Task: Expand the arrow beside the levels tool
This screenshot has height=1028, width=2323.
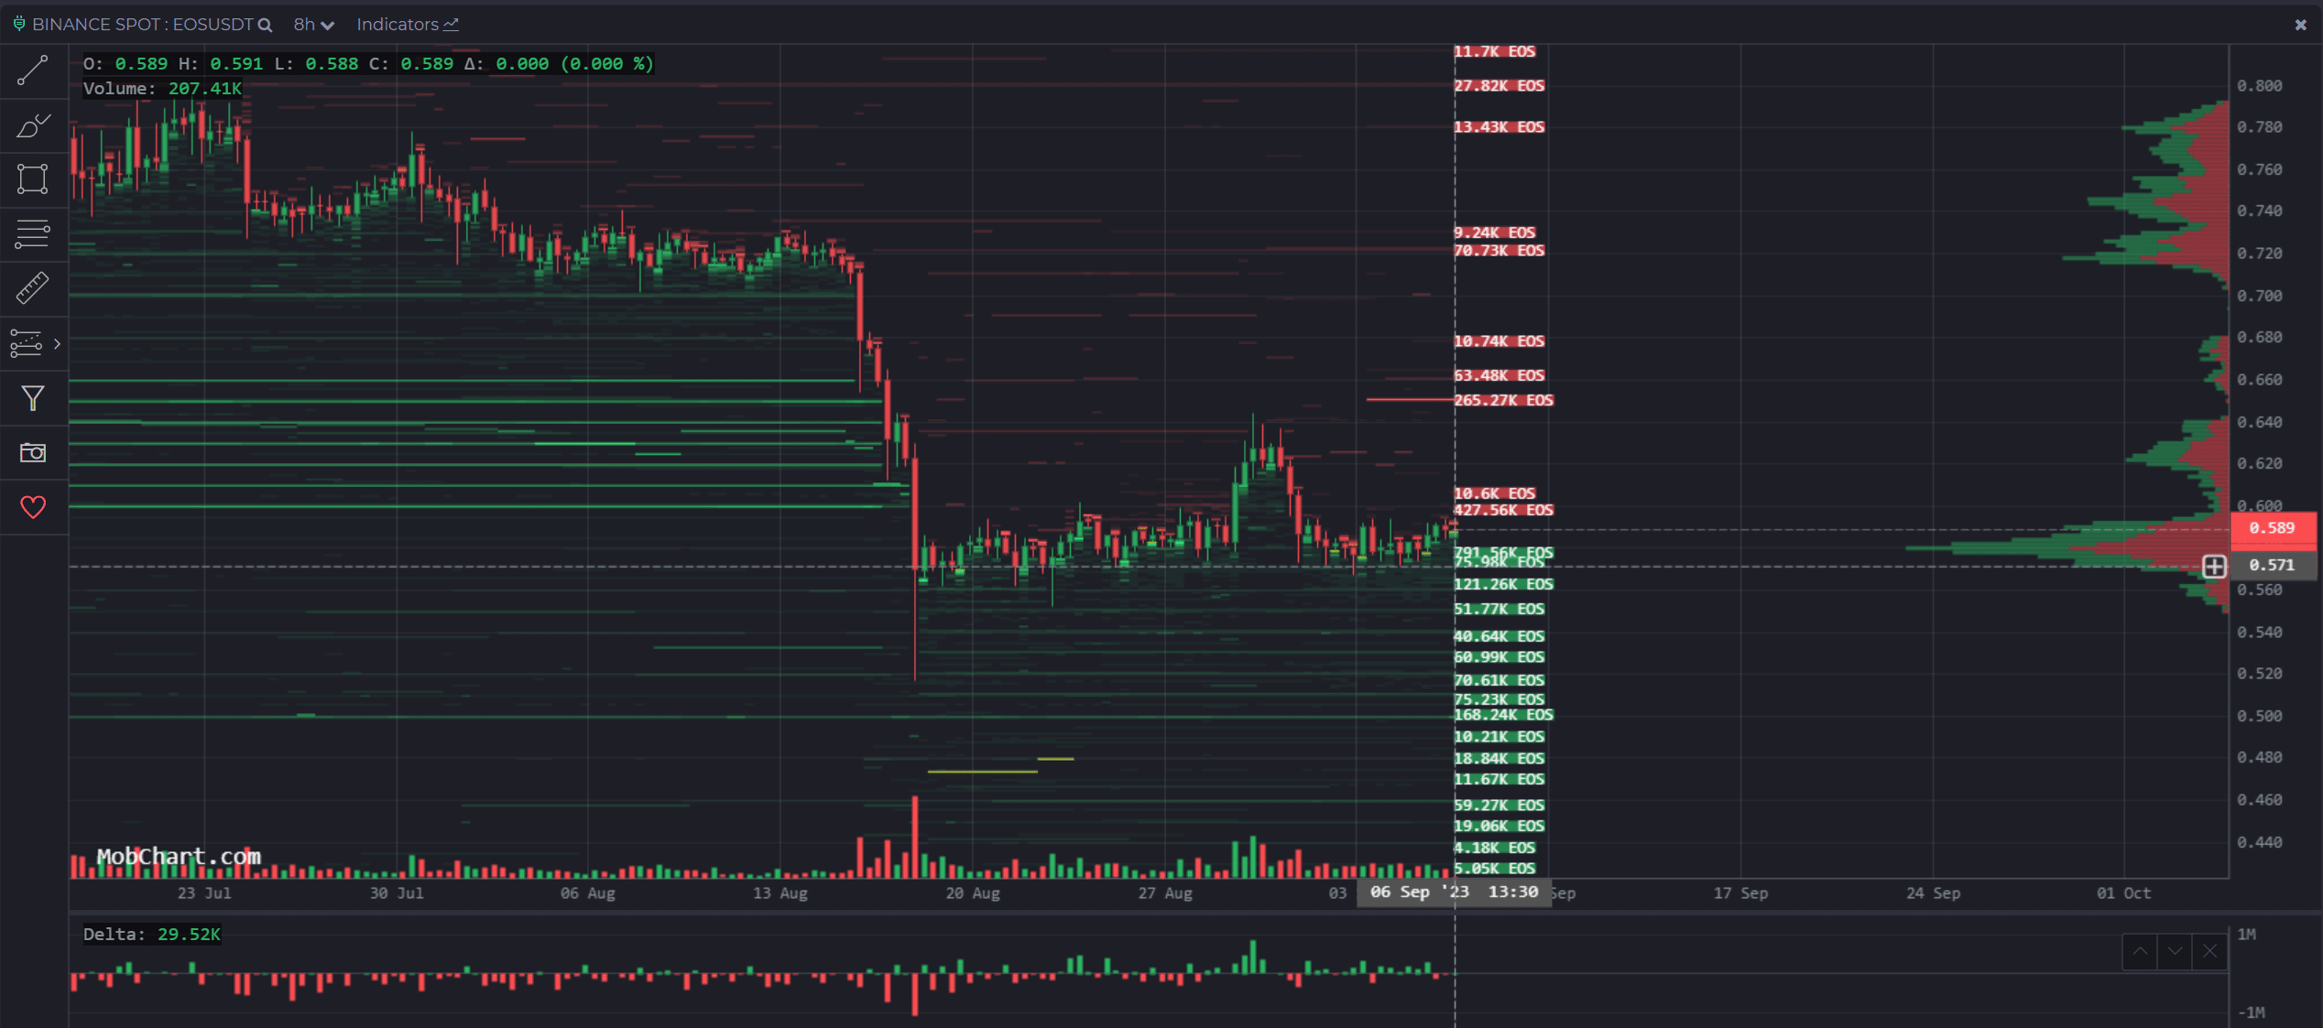Action: click(58, 344)
